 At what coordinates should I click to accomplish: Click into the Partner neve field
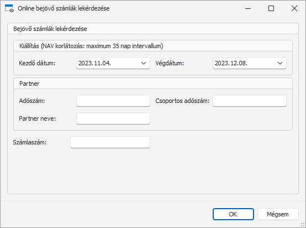tap(113, 118)
